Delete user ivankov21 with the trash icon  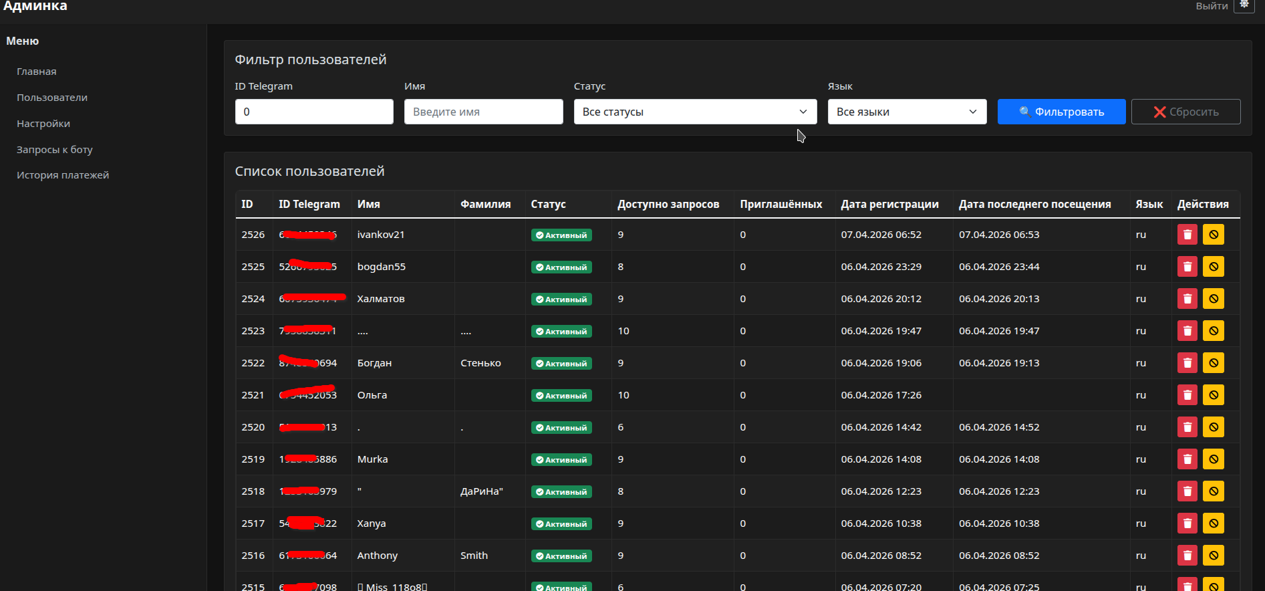point(1187,235)
